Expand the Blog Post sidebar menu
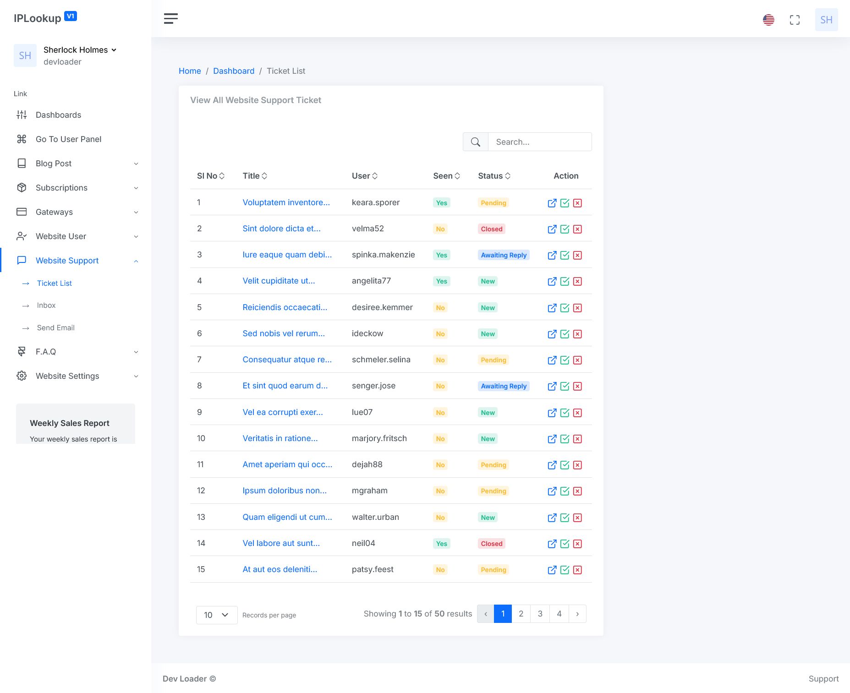Viewport: 850px width, 693px height. [77, 164]
